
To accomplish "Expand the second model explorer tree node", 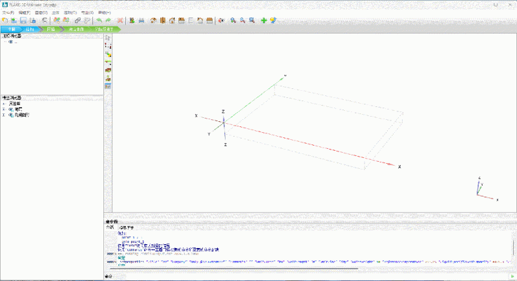I will 4,109.
